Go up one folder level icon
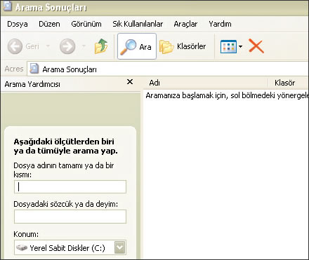The image size is (309, 260). tap(101, 46)
